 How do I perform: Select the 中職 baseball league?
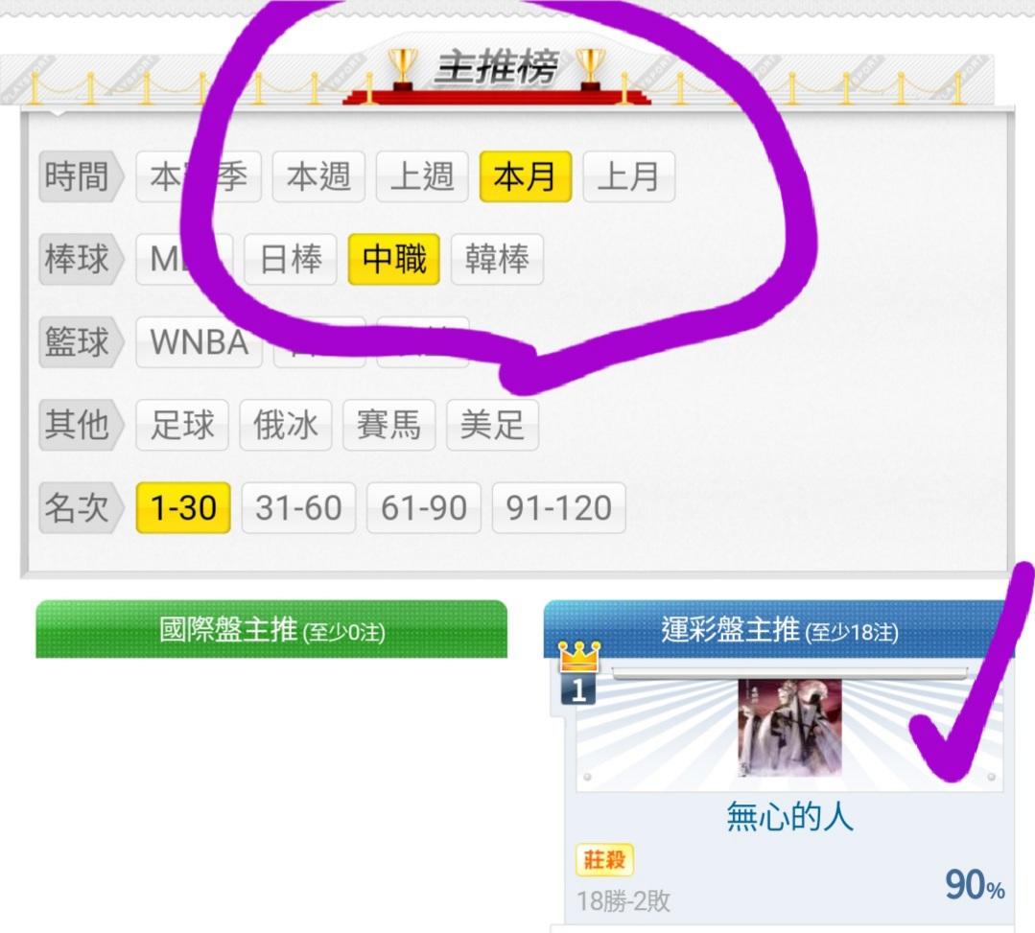(394, 259)
